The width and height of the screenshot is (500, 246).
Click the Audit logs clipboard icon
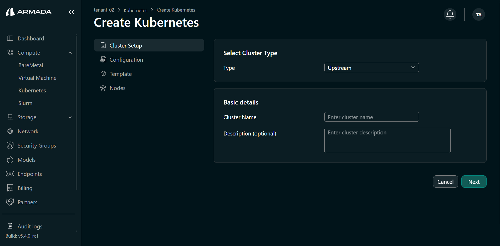click(10, 226)
